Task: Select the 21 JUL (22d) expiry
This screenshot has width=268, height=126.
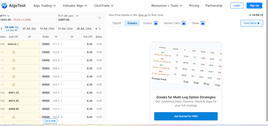Action: pos(65,29)
